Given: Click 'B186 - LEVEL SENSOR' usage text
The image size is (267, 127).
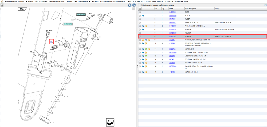Looking at the screenshot, I should pyautogui.click(x=223, y=36).
